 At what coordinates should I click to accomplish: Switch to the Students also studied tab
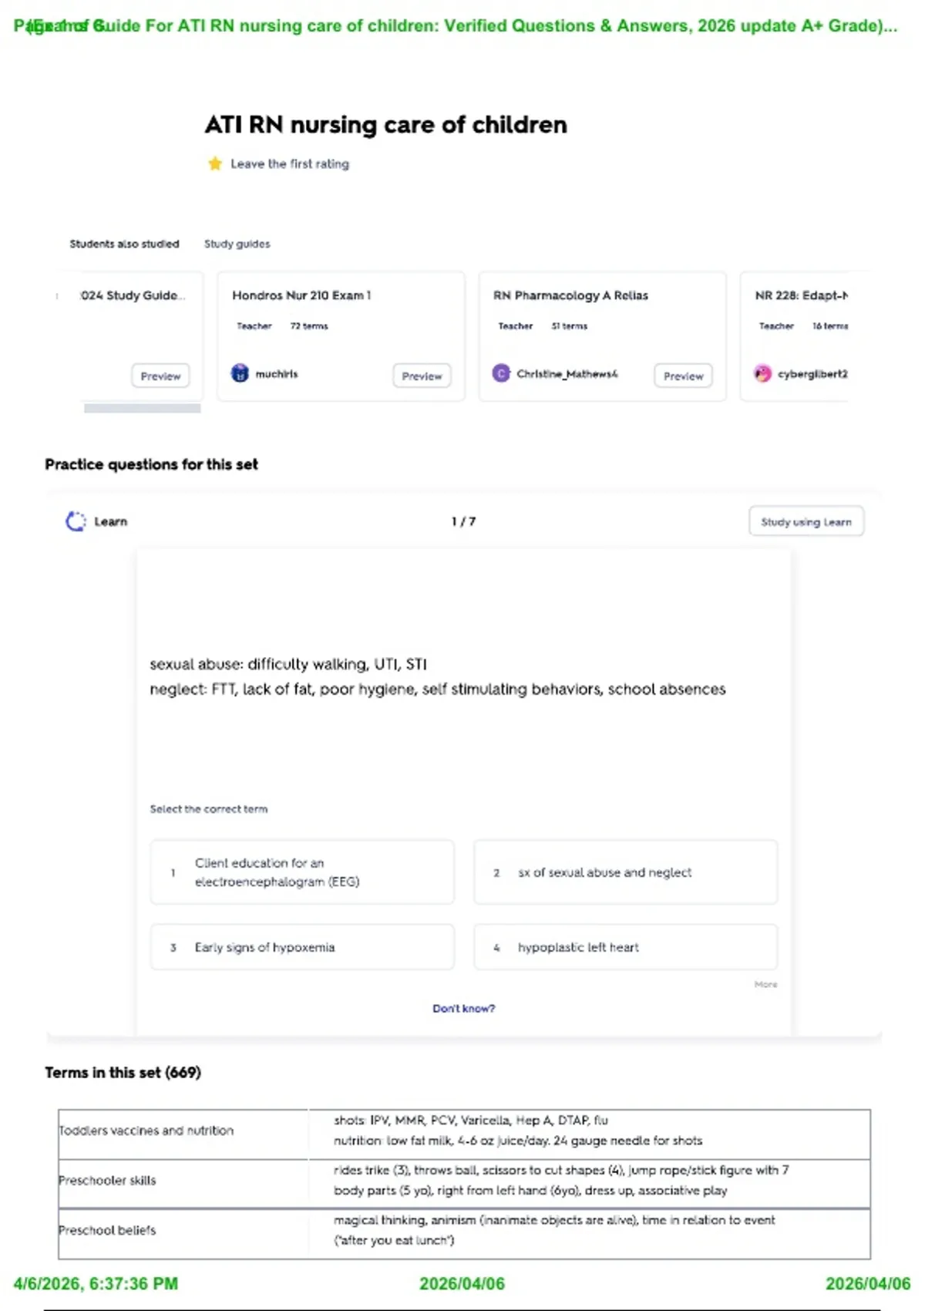[x=124, y=244]
